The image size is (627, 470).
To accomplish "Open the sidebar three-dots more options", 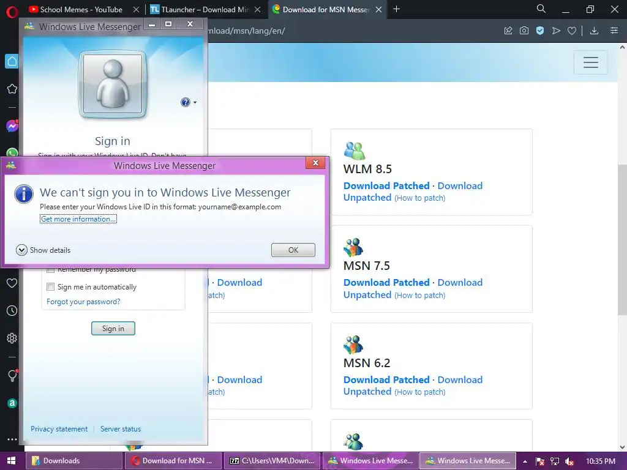I will tap(12, 439).
